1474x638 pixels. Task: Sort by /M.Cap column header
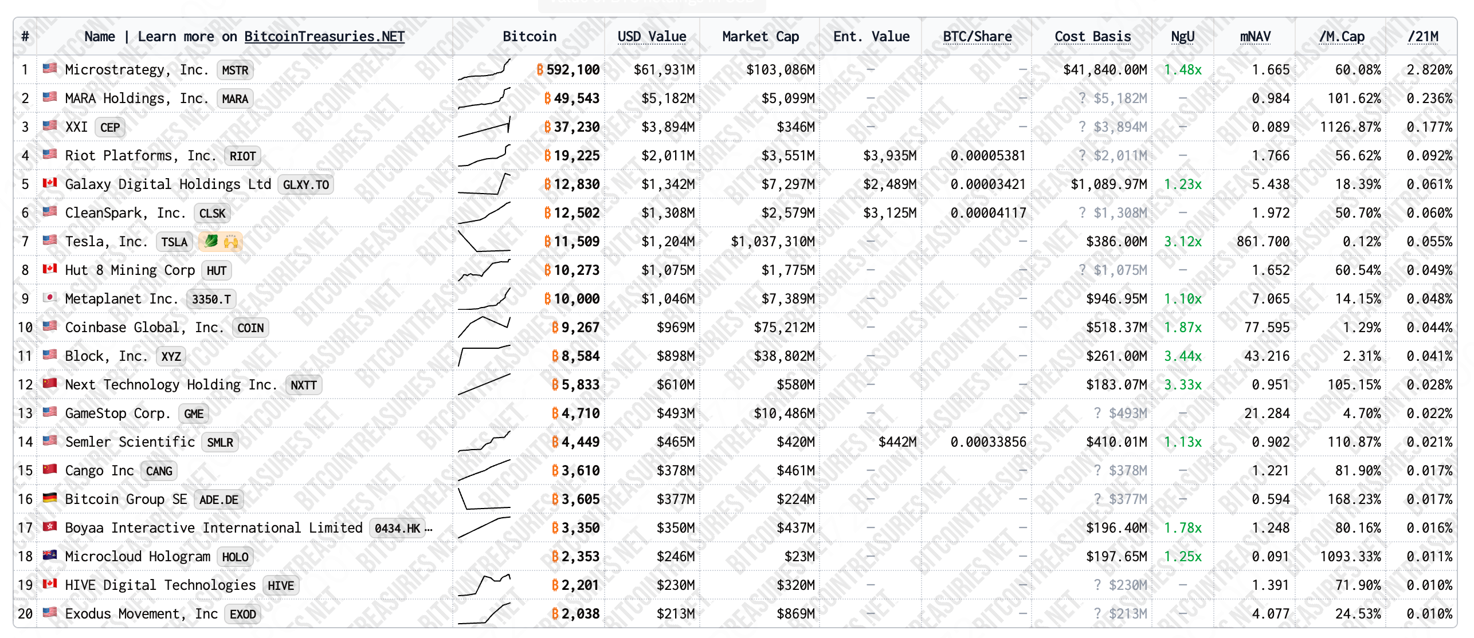tap(1342, 37)
